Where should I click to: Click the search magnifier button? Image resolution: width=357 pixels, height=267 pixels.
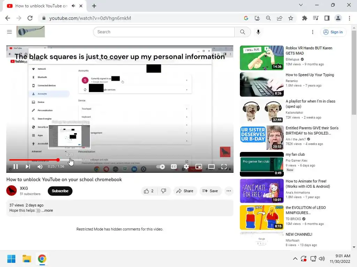tap(243, 32)
